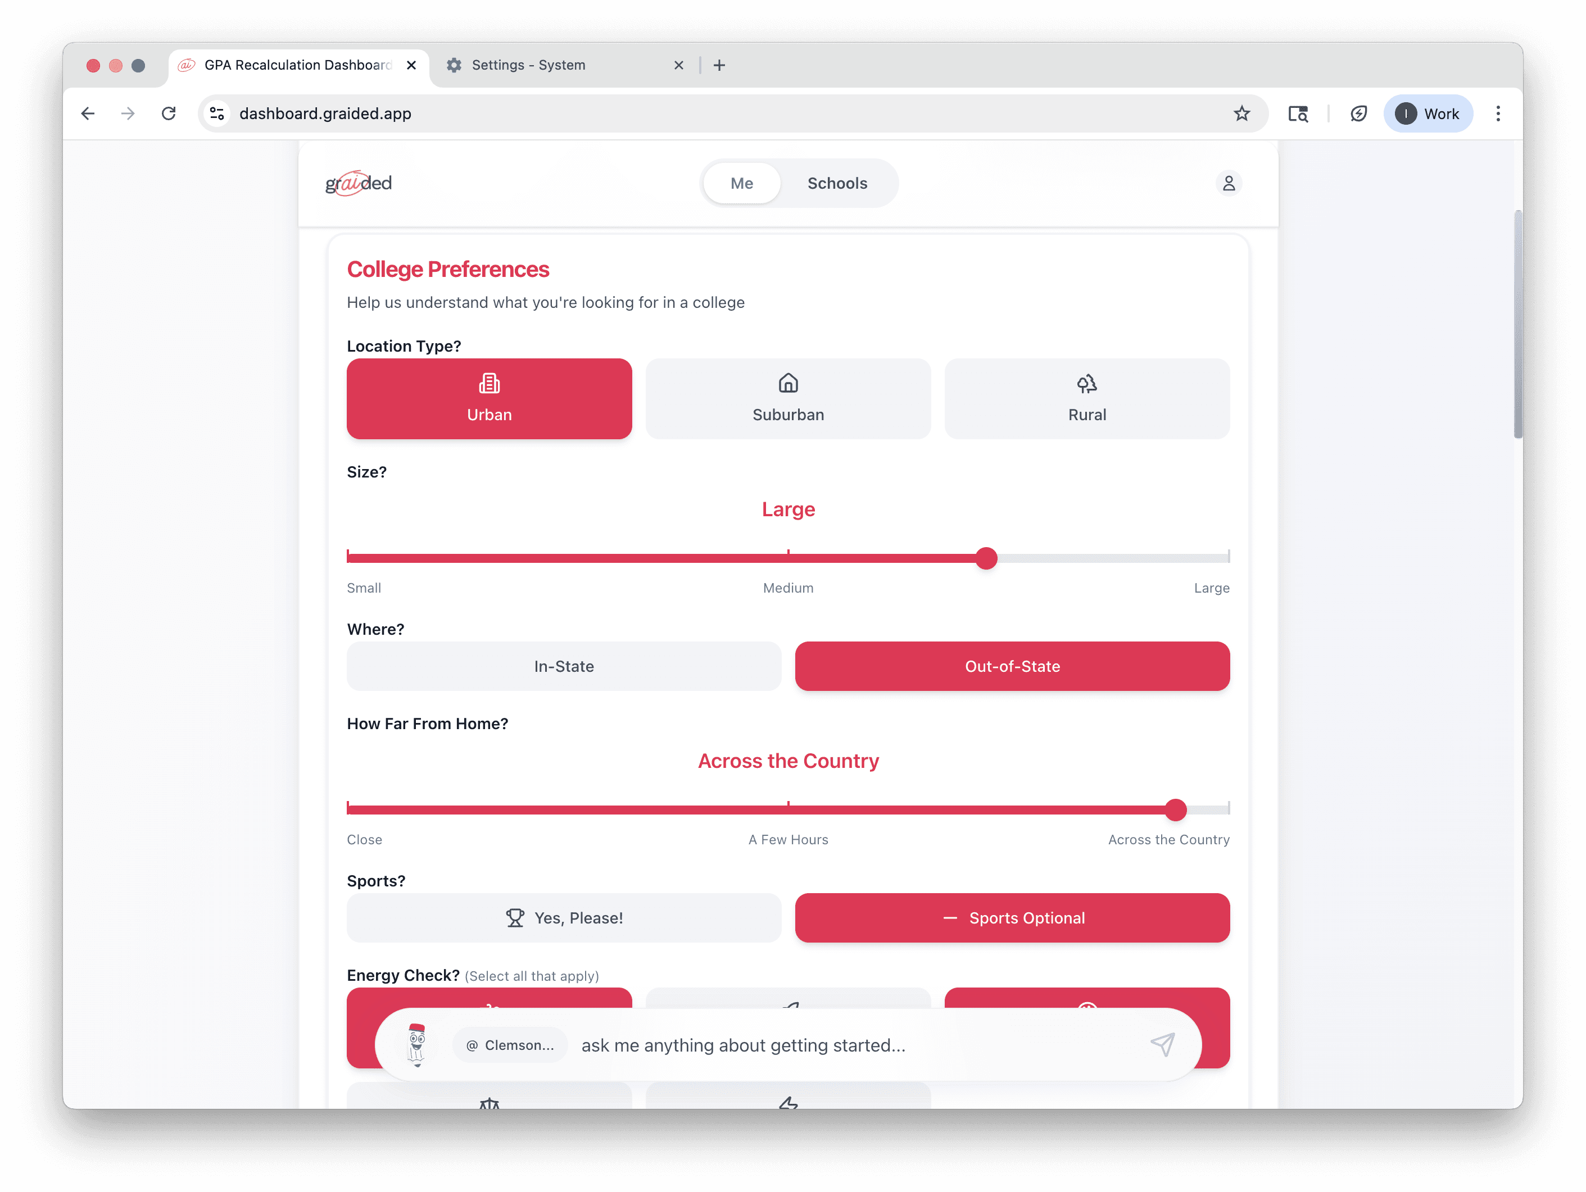Click the pencil mascot chat avatar
Screen dimensions: 1586x1192
[x=416, y=1044]
